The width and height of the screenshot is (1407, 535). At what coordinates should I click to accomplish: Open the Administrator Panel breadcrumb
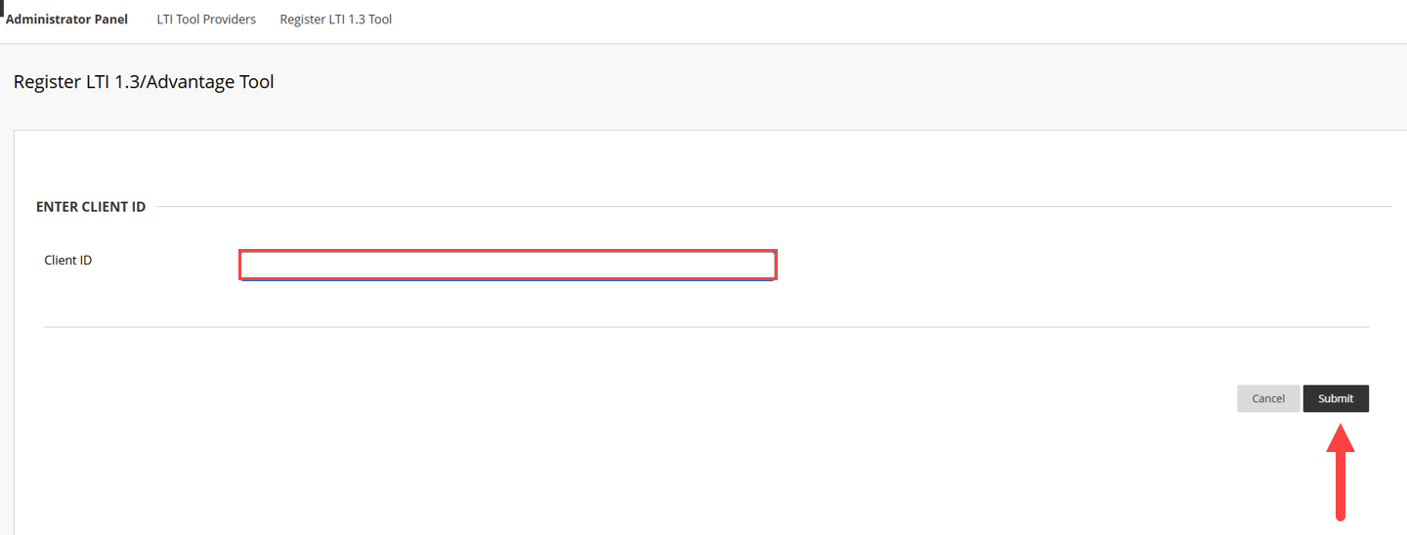pyautogui.click(x=66, y=20)
